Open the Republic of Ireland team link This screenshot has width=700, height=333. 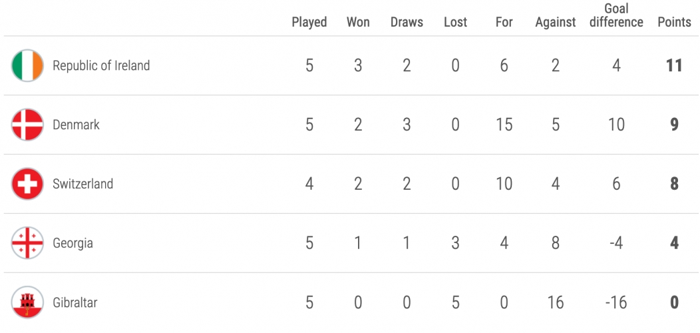pos(101,66)
